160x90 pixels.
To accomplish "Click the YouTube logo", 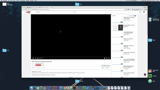I will (x=28, y=12).
